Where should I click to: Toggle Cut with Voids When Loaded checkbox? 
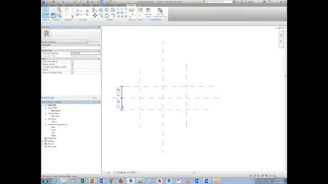pyautogui.click(x=72, y=67)
